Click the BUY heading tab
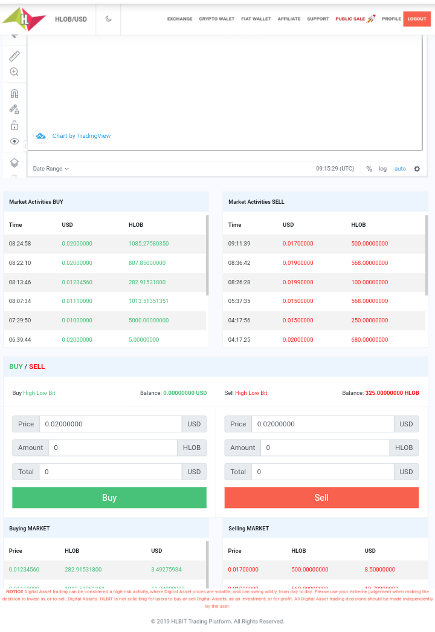This screenshot has width=435, height=632. click(x=16, y=366)
